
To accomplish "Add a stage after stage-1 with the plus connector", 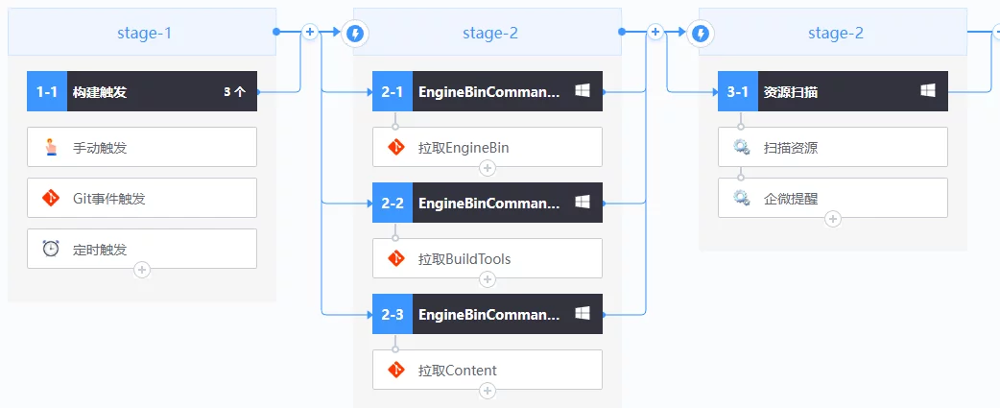I will (x=310, y=32).
